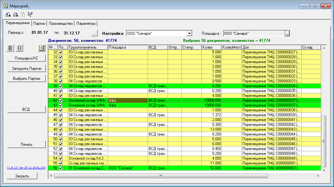Close the form with the Закрыть button
Image resolution: width=334 pixels, height=187 pixels.
click(22, 176)
